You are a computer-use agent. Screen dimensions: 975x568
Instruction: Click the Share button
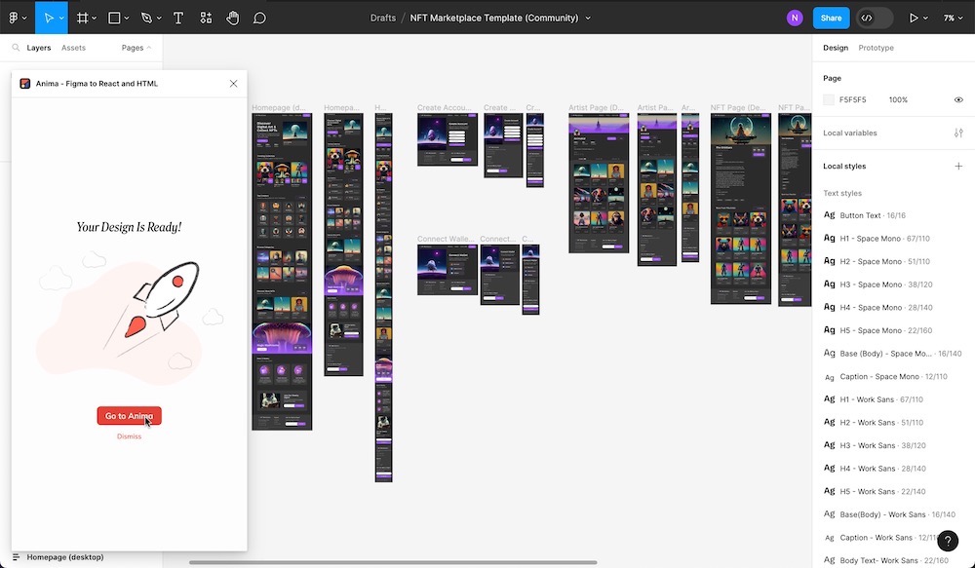click(x=831, y=18)
